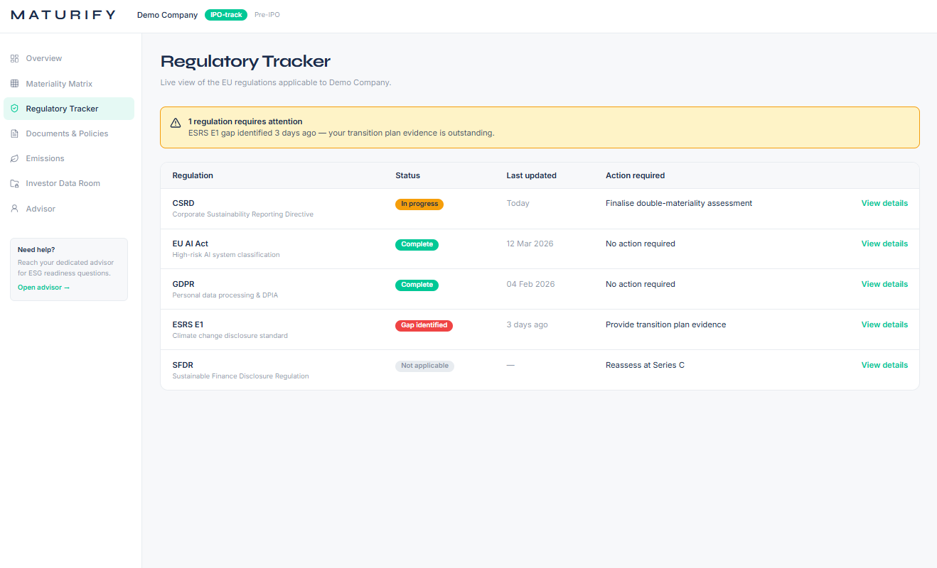Viewport: 937px width, 568px height.
Task: Click 'Sustainable Finance Disclosure Regulation' subtitle
Action: (241, 376)
